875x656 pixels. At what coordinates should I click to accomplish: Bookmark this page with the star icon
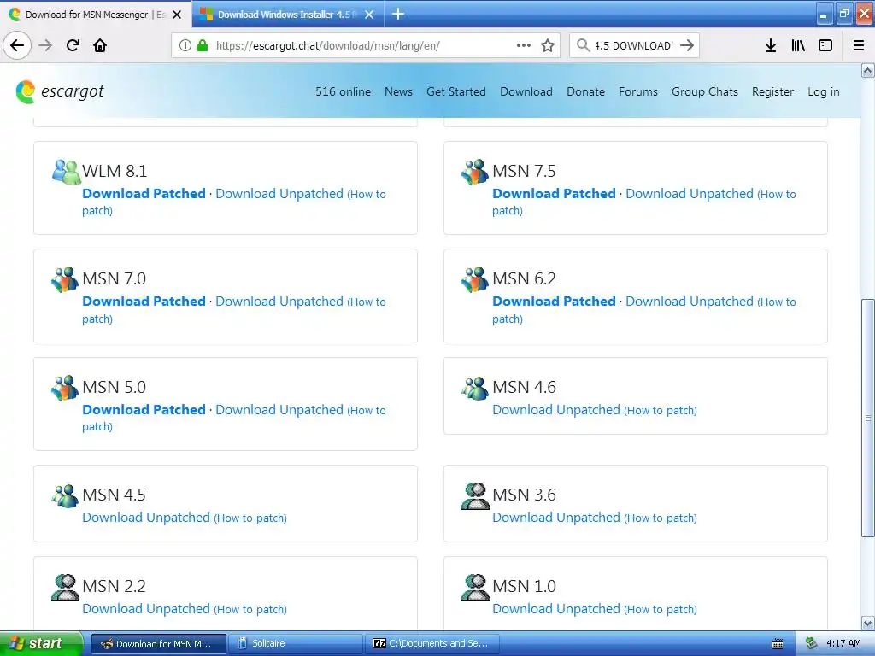[548, 45]
